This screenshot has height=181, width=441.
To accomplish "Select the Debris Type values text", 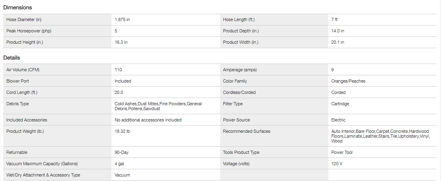I will (158, 106).
